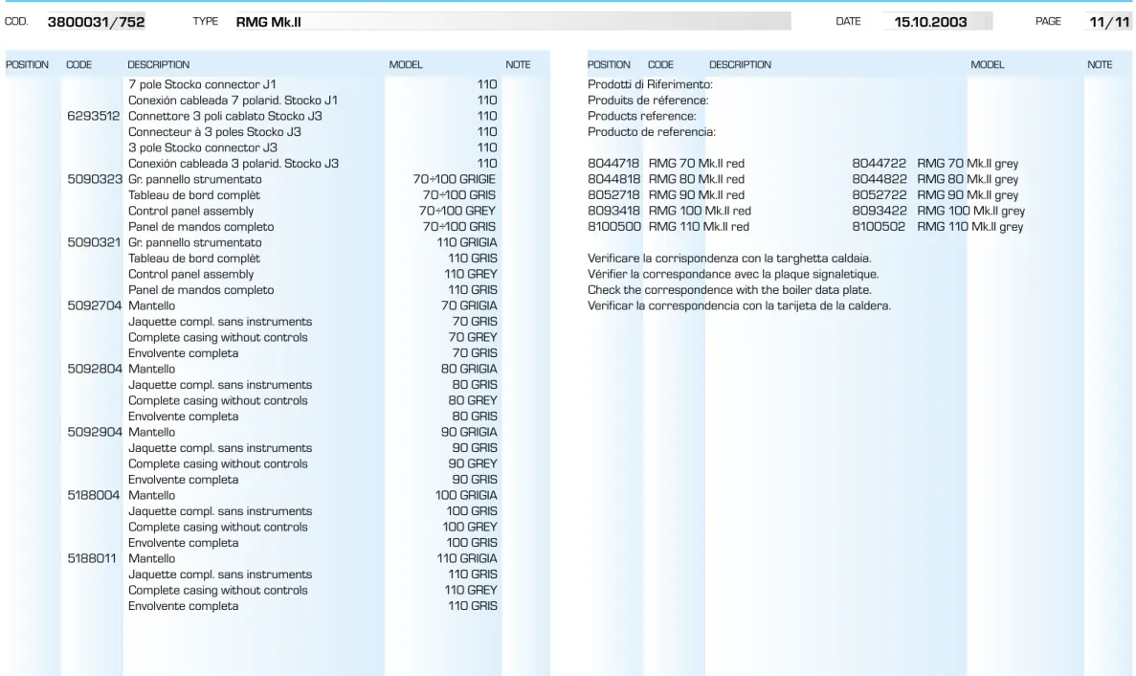Select product code 8044822
Screen dimensions: 1136x676
[879, 179]
